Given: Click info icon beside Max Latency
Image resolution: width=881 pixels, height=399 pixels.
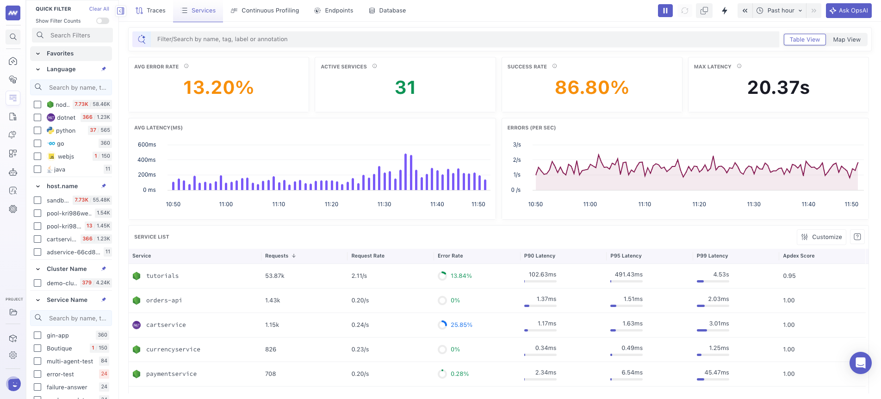Looking at the screenshot, I should (739, 66).
